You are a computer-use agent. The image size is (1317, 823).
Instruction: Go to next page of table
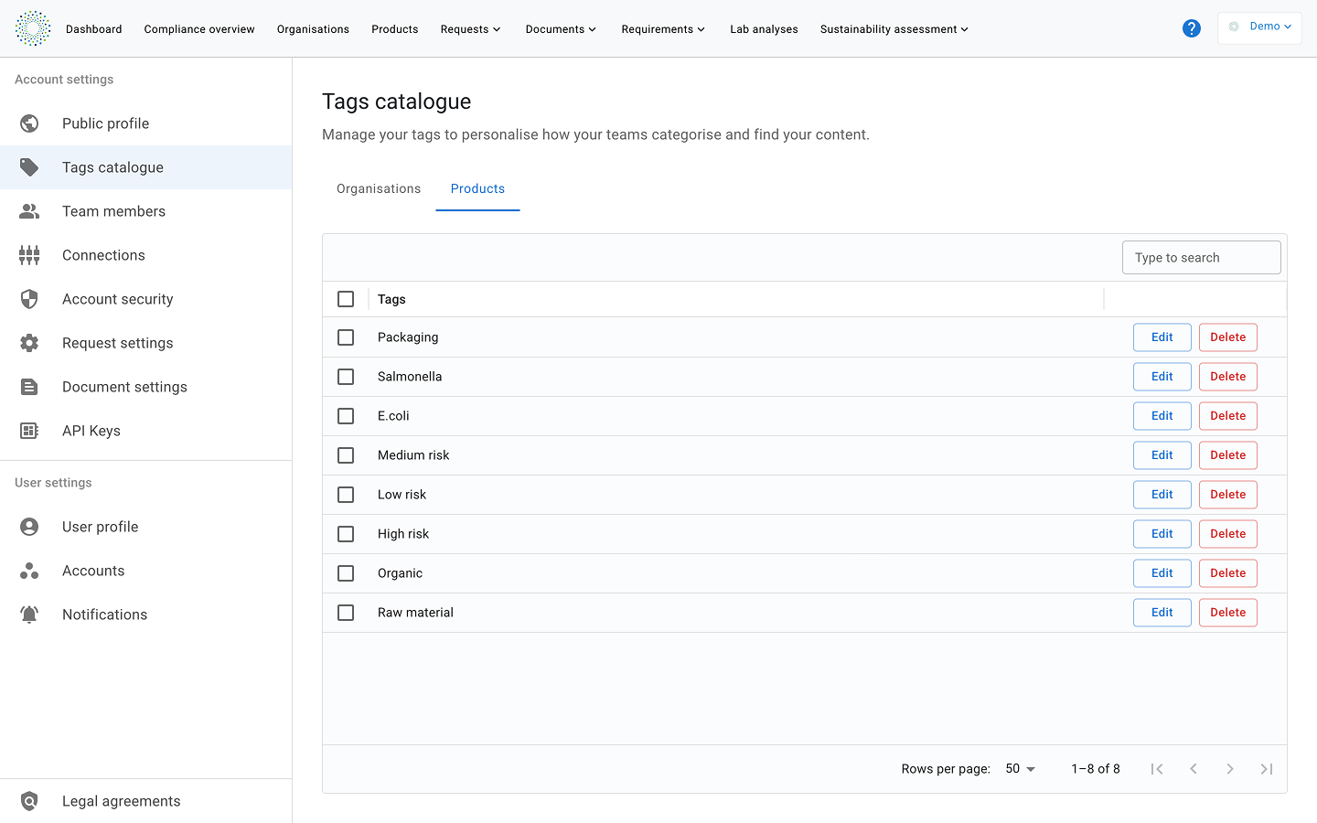click(1230, 769)
